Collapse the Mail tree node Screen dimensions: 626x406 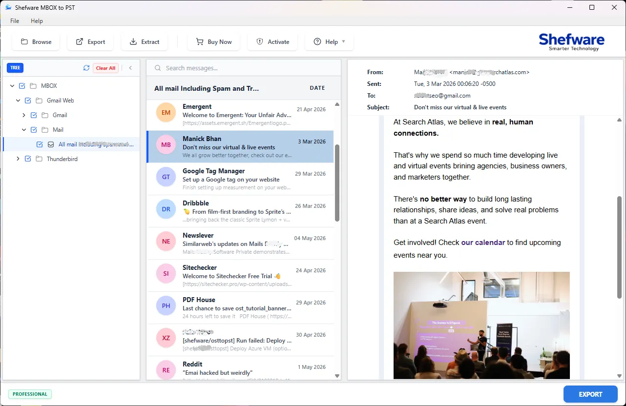pos(24,130)
